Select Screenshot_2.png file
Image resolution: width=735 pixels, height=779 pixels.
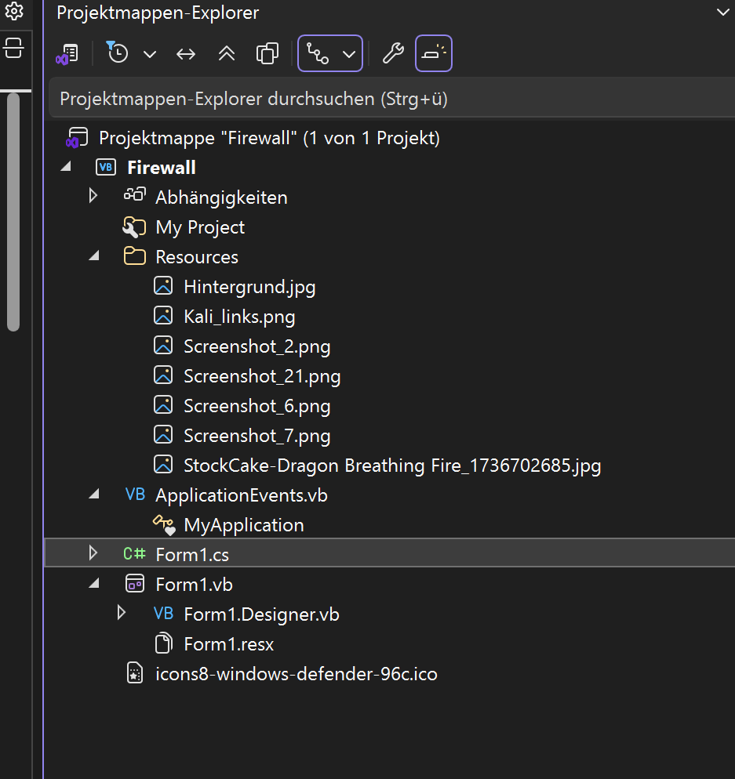point(257,346)
